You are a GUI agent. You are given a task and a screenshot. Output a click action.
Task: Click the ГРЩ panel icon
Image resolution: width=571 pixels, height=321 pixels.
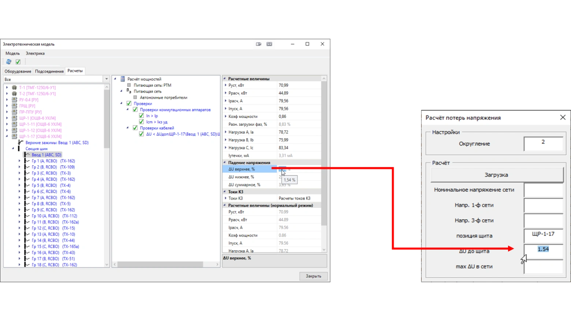[14, 106]
